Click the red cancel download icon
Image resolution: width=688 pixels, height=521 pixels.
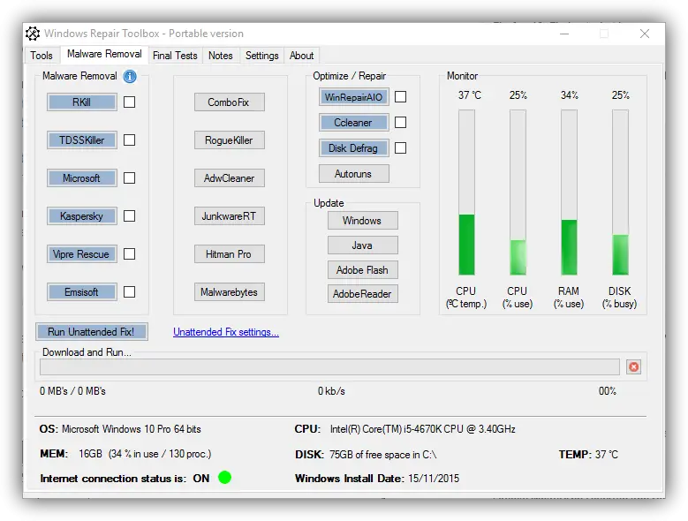click(x=633, y=366)
